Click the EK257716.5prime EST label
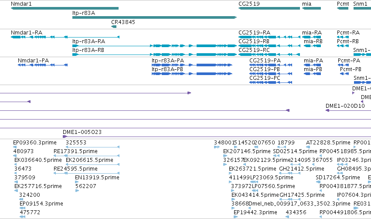 point(38,186)
